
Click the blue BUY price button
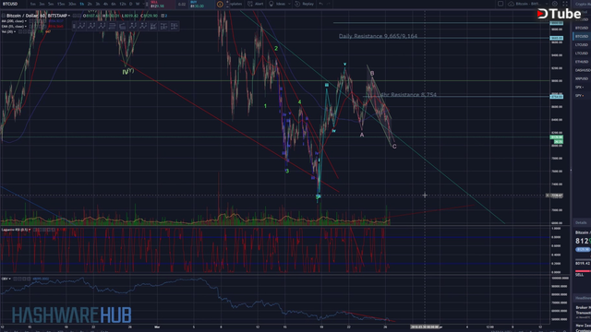click(x=201, y=4)
